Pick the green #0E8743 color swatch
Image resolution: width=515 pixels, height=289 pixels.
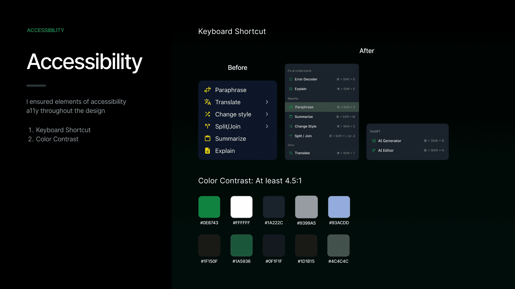209,207
